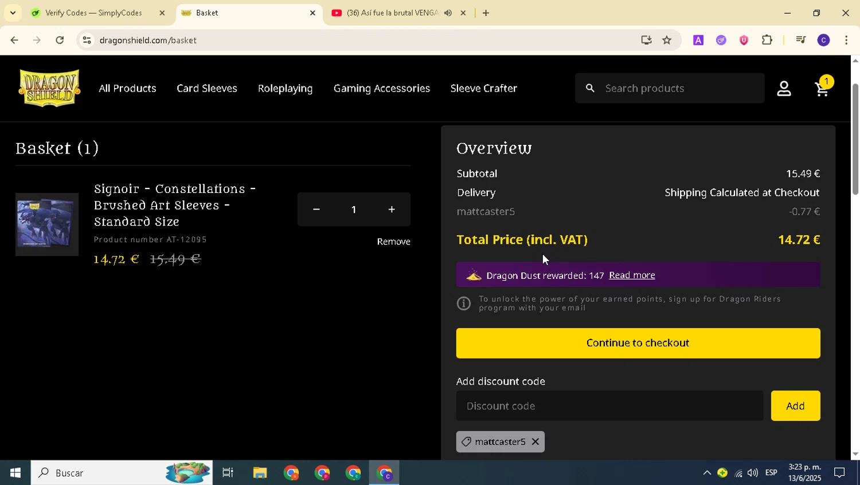Open volume control in system tray

[753, 472]
